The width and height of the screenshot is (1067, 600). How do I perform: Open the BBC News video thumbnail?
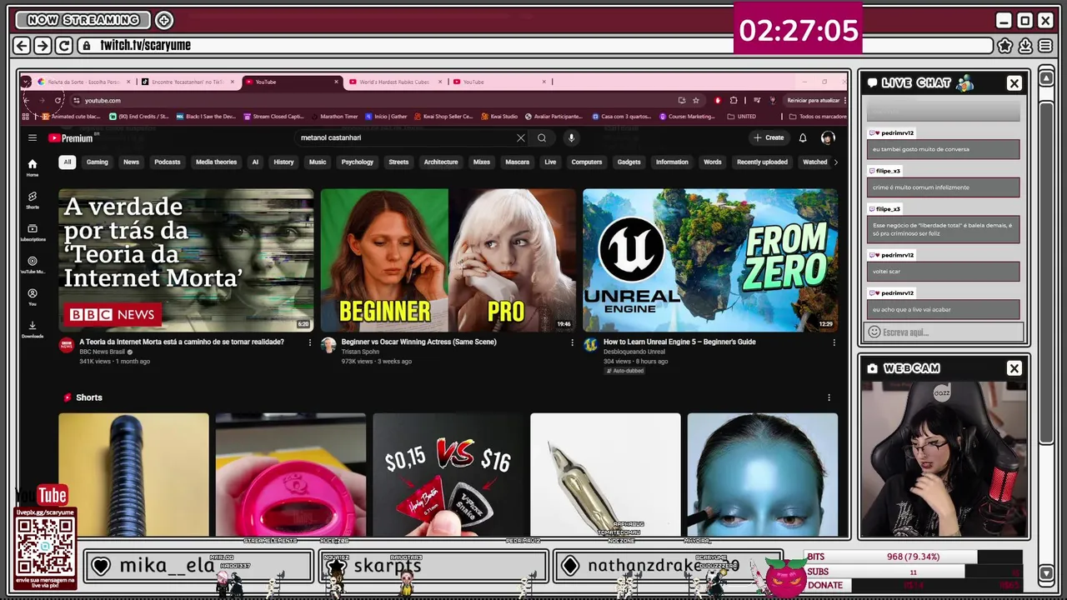pos(186,260)
